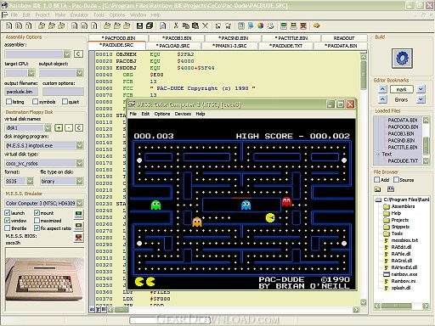Enable the listing checkbox
The height and width of the screenshot is (326, 435).
pos(8,102)
